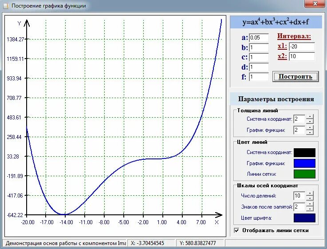327x249 pixels.
Task: Open the dark blue Цвет шрифта swatch
Action: [304, 218]
